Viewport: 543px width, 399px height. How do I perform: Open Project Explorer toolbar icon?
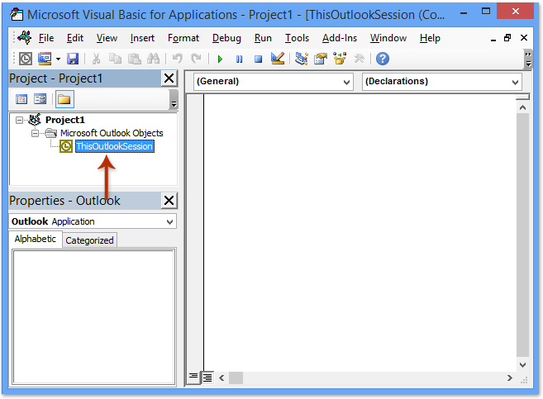click(x=302, y=59)
